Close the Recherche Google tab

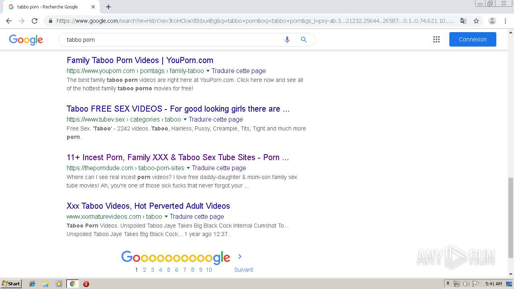point(93,7)
